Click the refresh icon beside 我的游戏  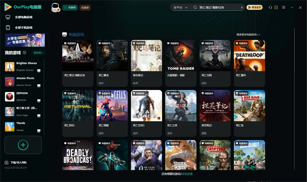(25, 53)
